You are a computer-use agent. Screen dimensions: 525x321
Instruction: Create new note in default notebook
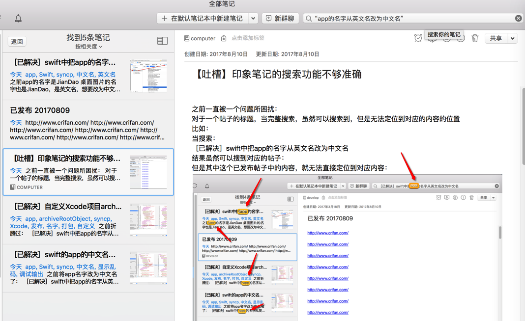click(x=202, y=18)
